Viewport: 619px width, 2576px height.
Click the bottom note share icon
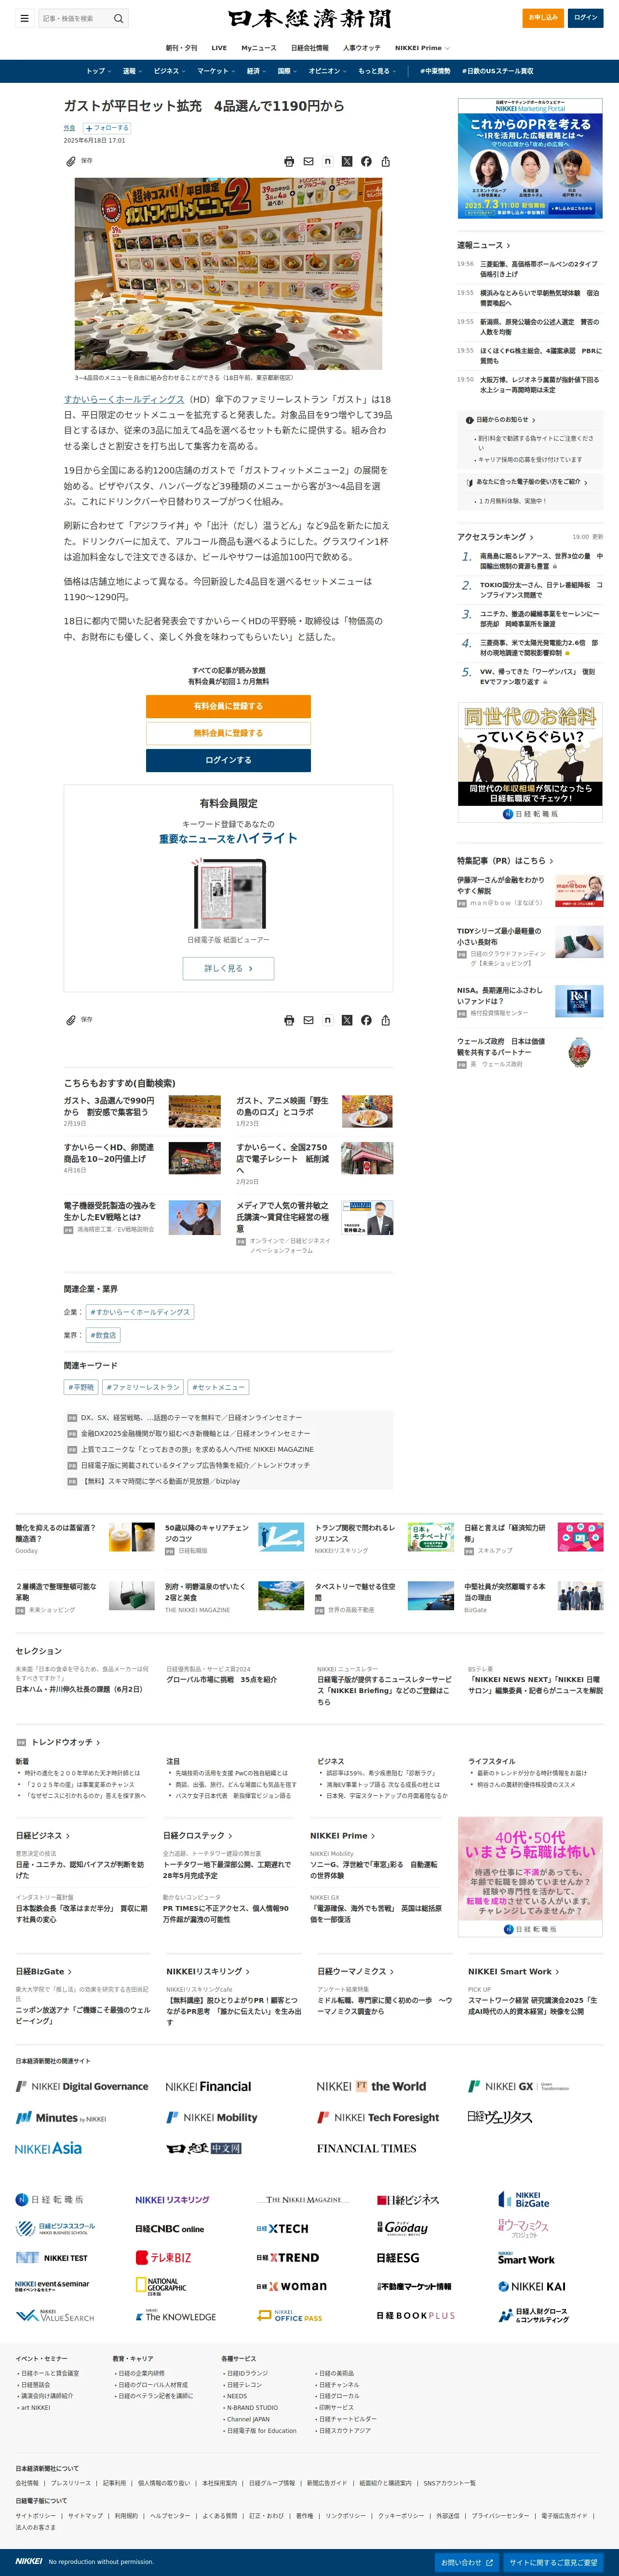(327, 1020)
